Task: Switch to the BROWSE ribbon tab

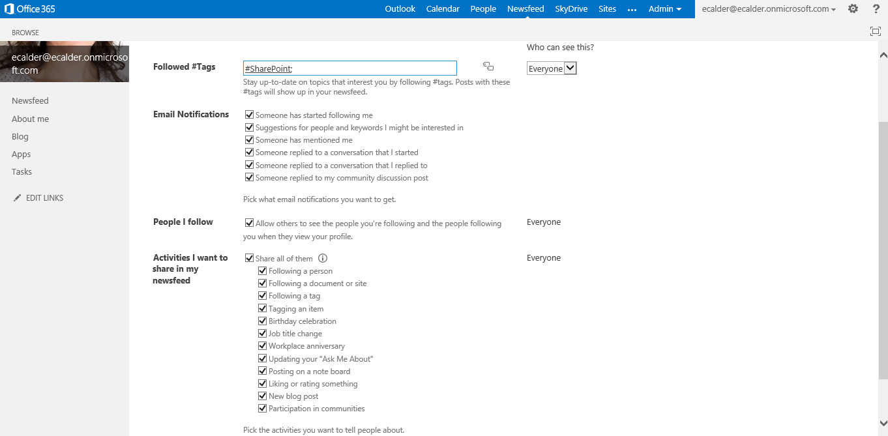Action: tap(25, 33)
